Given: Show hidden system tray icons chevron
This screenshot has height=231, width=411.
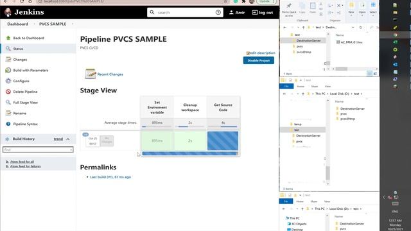Looking at the screenshot, I should tap(384, 197).
